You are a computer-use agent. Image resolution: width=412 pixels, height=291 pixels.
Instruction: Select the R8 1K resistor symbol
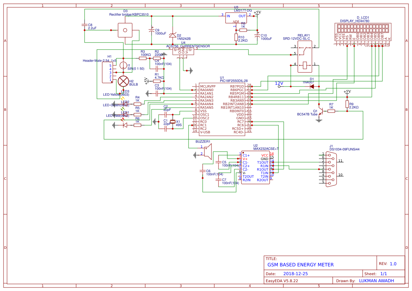[243, 30]
